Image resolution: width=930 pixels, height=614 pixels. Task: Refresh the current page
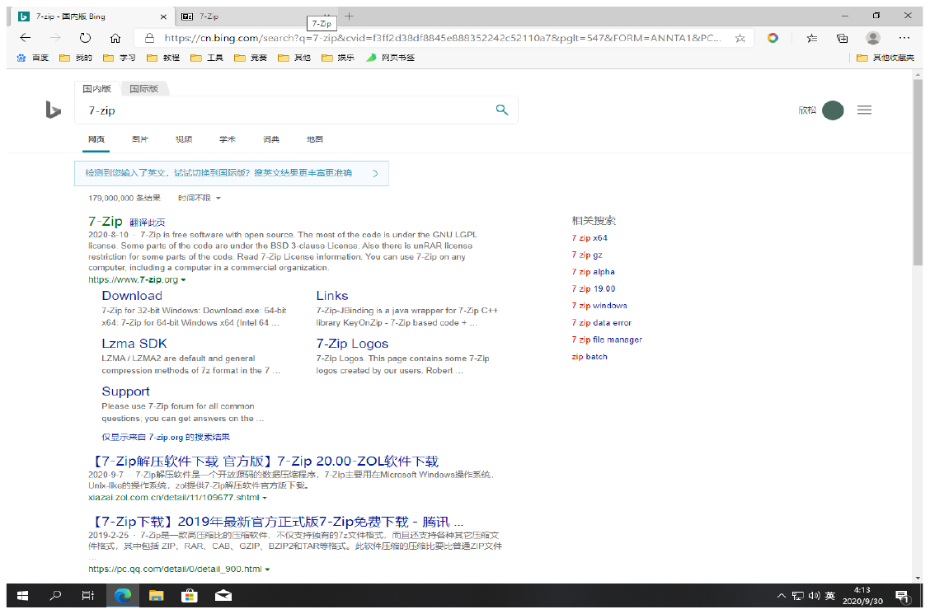[85, 38]
